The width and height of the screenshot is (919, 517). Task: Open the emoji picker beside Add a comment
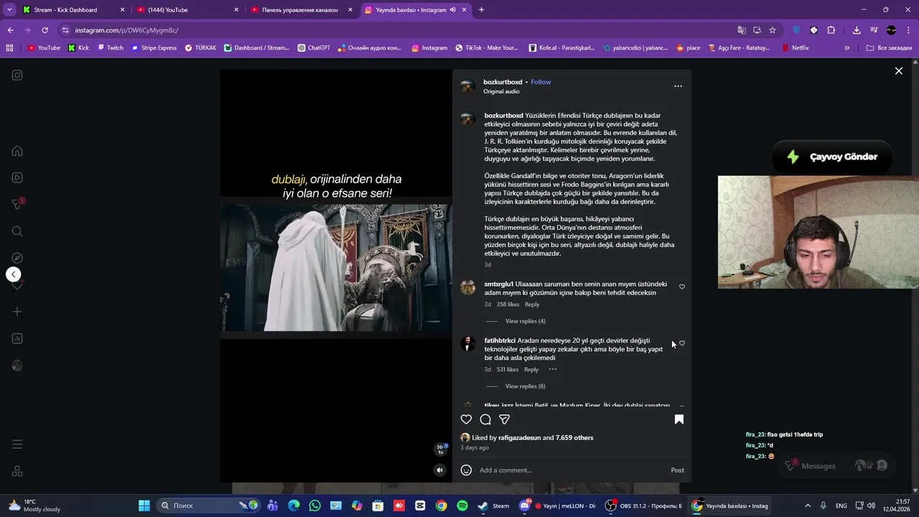coord(466,470)
